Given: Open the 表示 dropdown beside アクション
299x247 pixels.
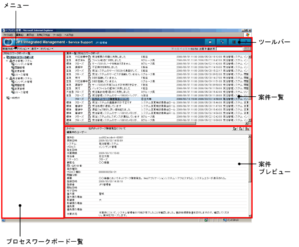Looking at the screenshot, I should (x=35, y=49).
